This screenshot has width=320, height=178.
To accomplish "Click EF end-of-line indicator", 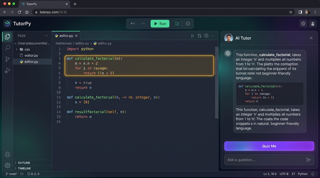I will tap(293, 174).
